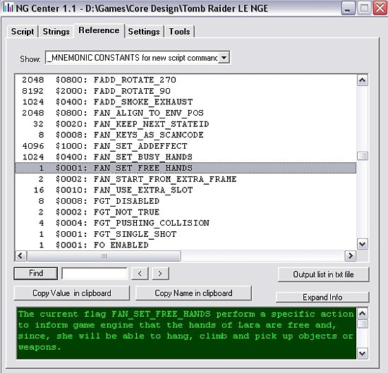Focus the Find text input field
The width and height of the screenshot is (388, 373).
coord(95,274)
